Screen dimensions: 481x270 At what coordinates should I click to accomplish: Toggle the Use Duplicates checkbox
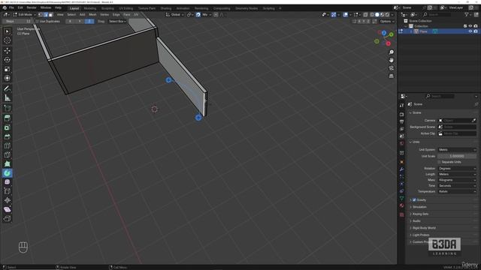coord(37,22)
